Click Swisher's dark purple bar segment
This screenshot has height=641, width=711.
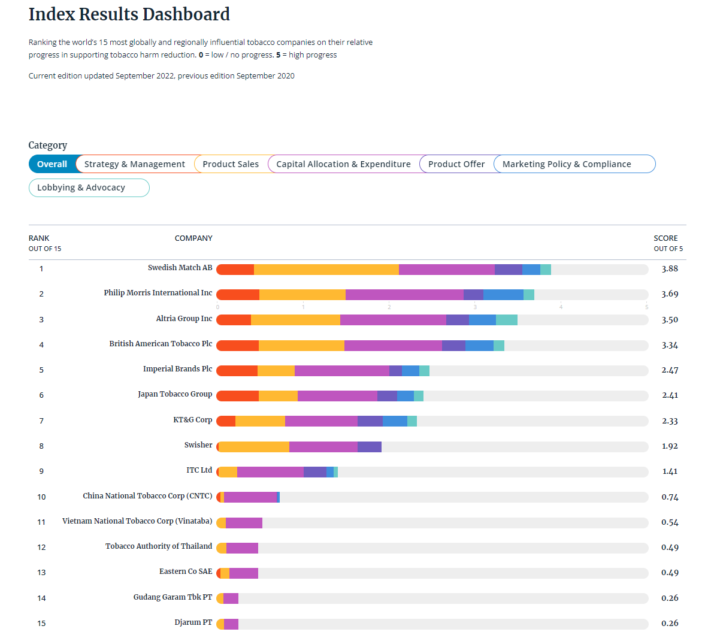tap(369, 447)
